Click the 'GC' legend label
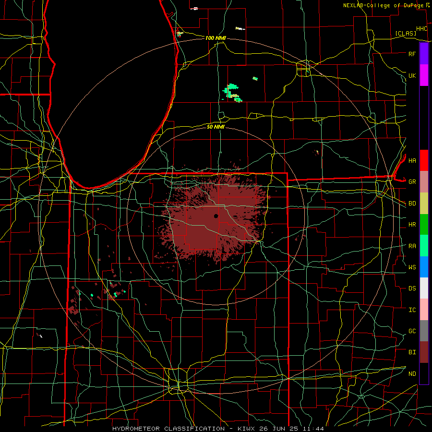The width and height of the screenshot is (432, 432). (412, 331)
